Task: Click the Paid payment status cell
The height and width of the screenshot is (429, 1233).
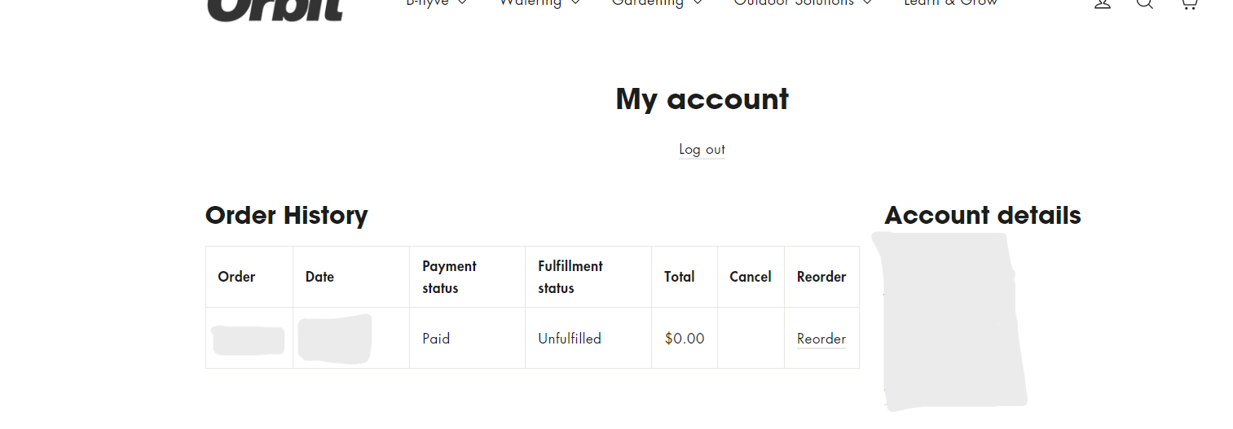Action: pos(436,339)
